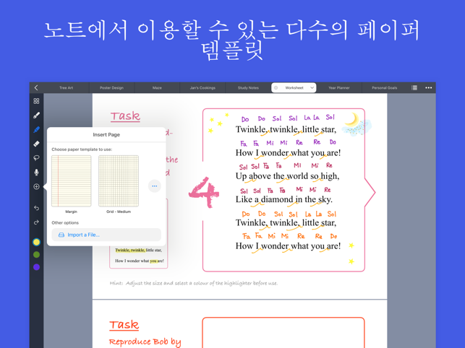Screen dimensions: 465x348
Task: Select the eraser tool
Action: (36, 144)
